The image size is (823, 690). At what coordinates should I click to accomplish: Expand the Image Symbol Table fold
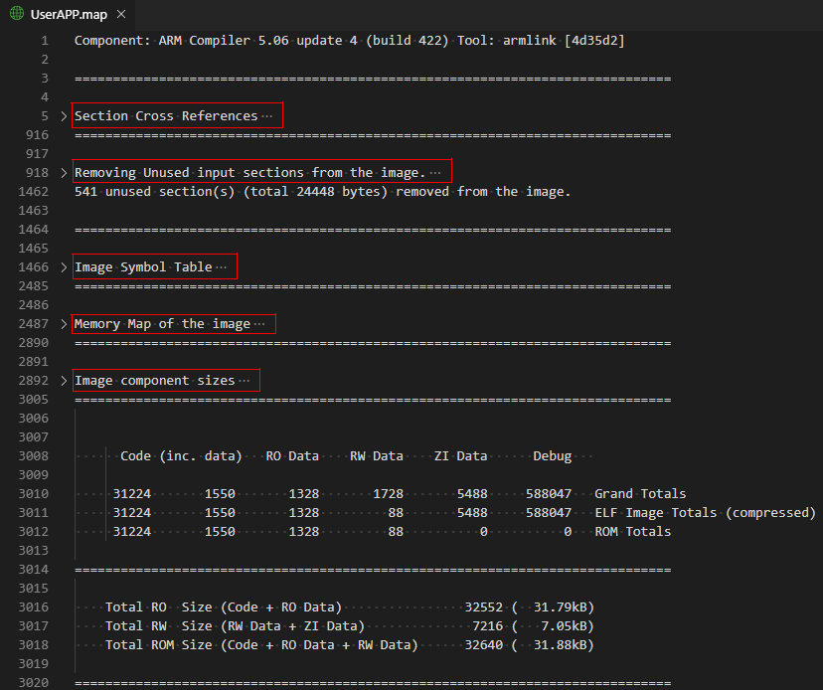pyautogui.click(x=64, y=267)
